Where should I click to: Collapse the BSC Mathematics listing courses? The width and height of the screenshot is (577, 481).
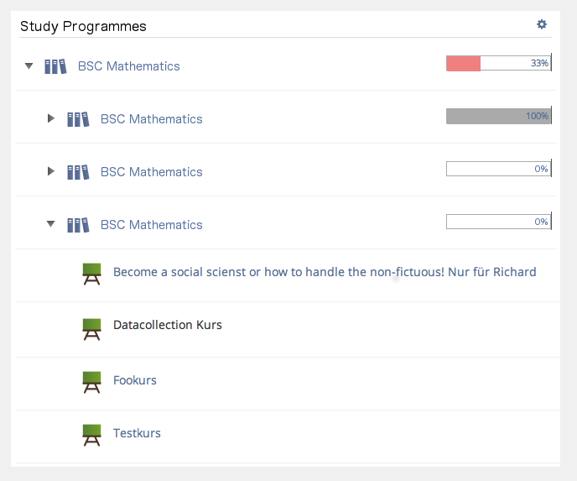pyautogui.click(x=51, y=224)
